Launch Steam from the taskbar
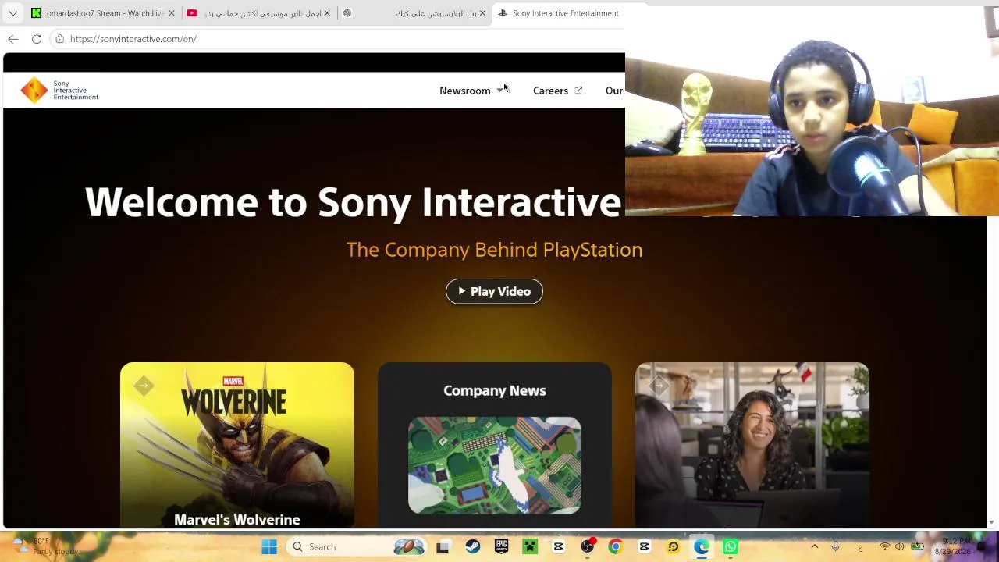This screenshot has height=562, width=999. point(472,546)
